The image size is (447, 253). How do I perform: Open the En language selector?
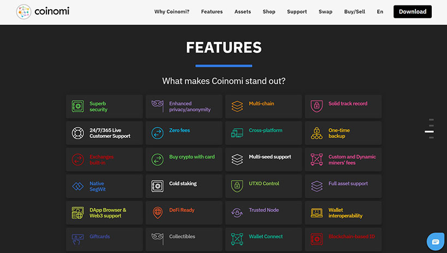click(380, 11)
